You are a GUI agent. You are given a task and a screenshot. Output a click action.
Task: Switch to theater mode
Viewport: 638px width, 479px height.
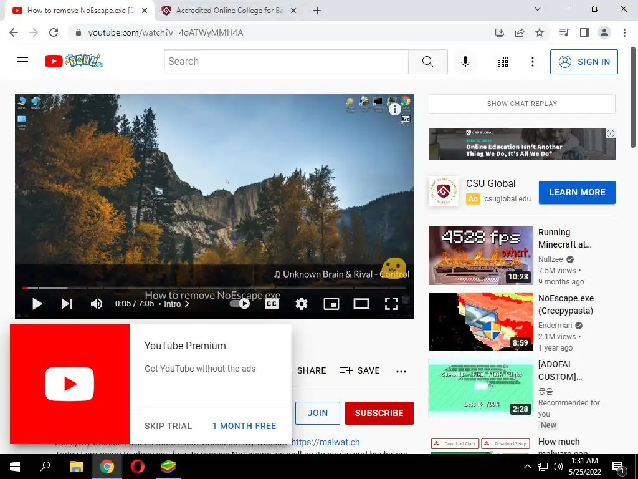(x=361, y=304)
